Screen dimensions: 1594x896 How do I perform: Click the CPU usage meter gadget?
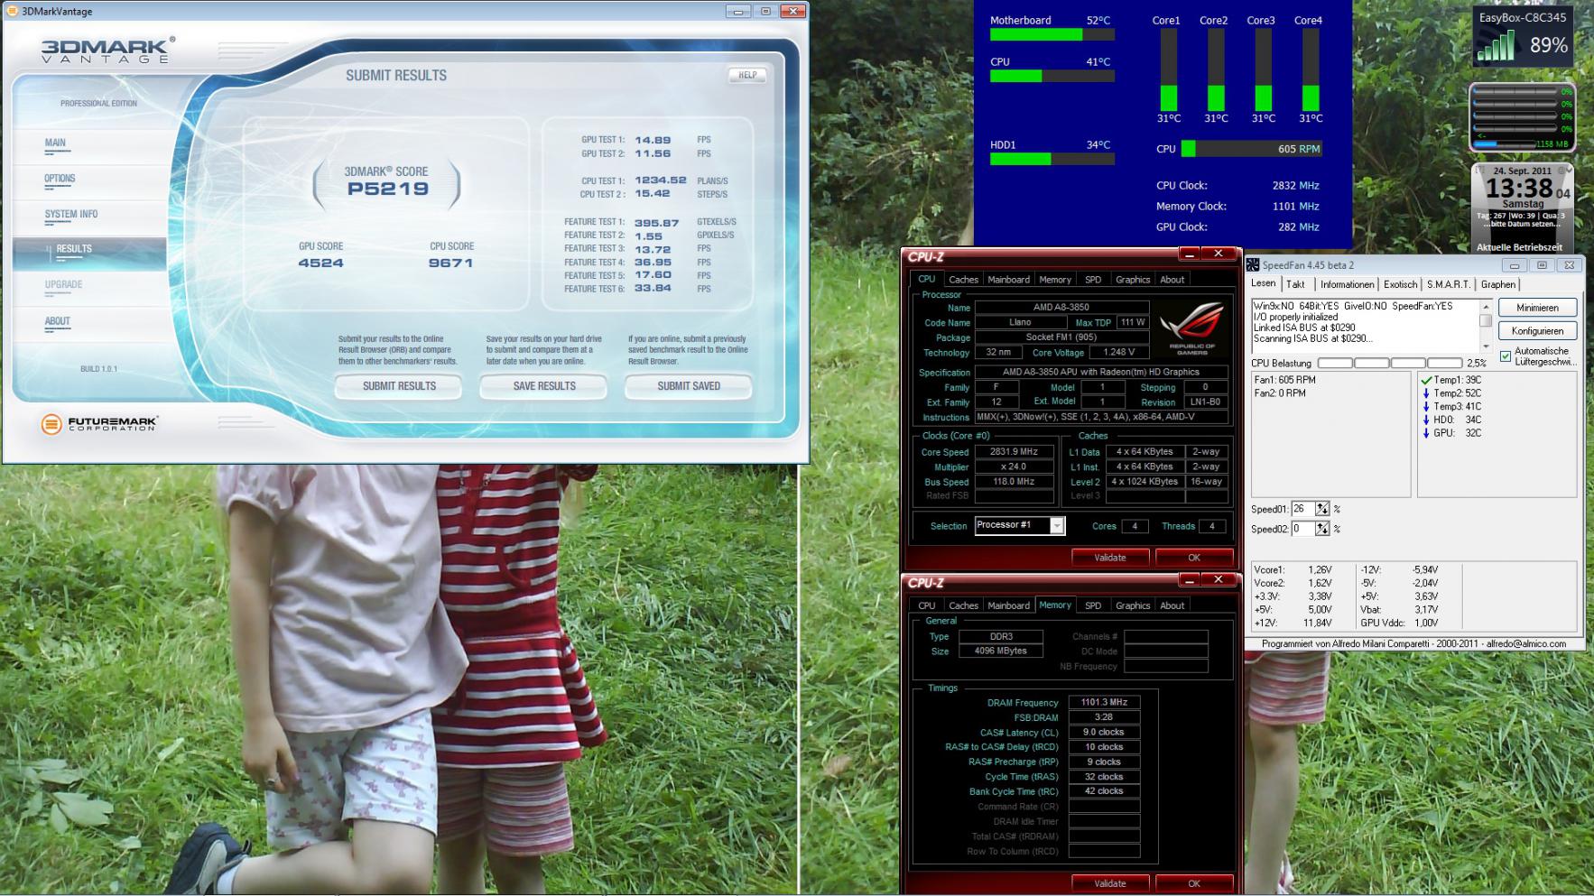click(1522, 117)
